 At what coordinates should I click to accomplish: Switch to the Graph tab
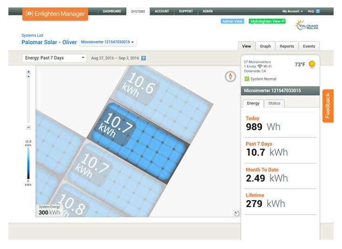[x=265, y=46]
